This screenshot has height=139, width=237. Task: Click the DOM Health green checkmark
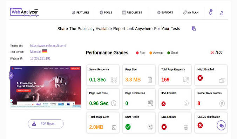coord(128,127)
